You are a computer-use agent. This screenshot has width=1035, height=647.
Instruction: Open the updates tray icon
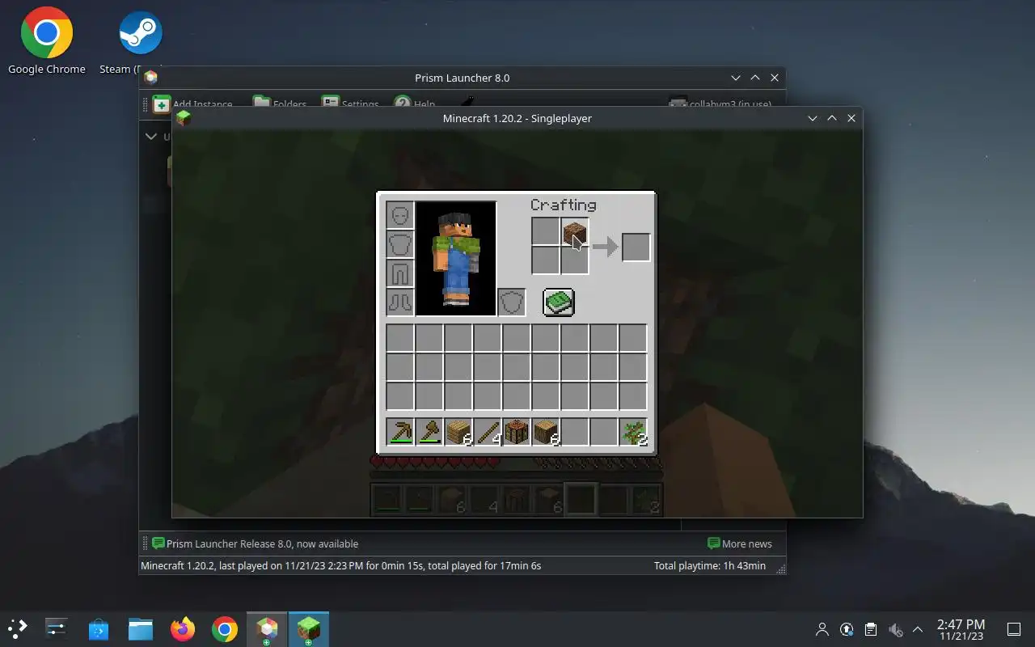[847, 629]
